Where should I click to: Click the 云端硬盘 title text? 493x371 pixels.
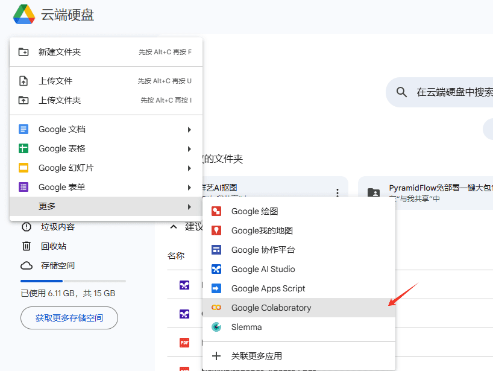click(x=68, y=15)
